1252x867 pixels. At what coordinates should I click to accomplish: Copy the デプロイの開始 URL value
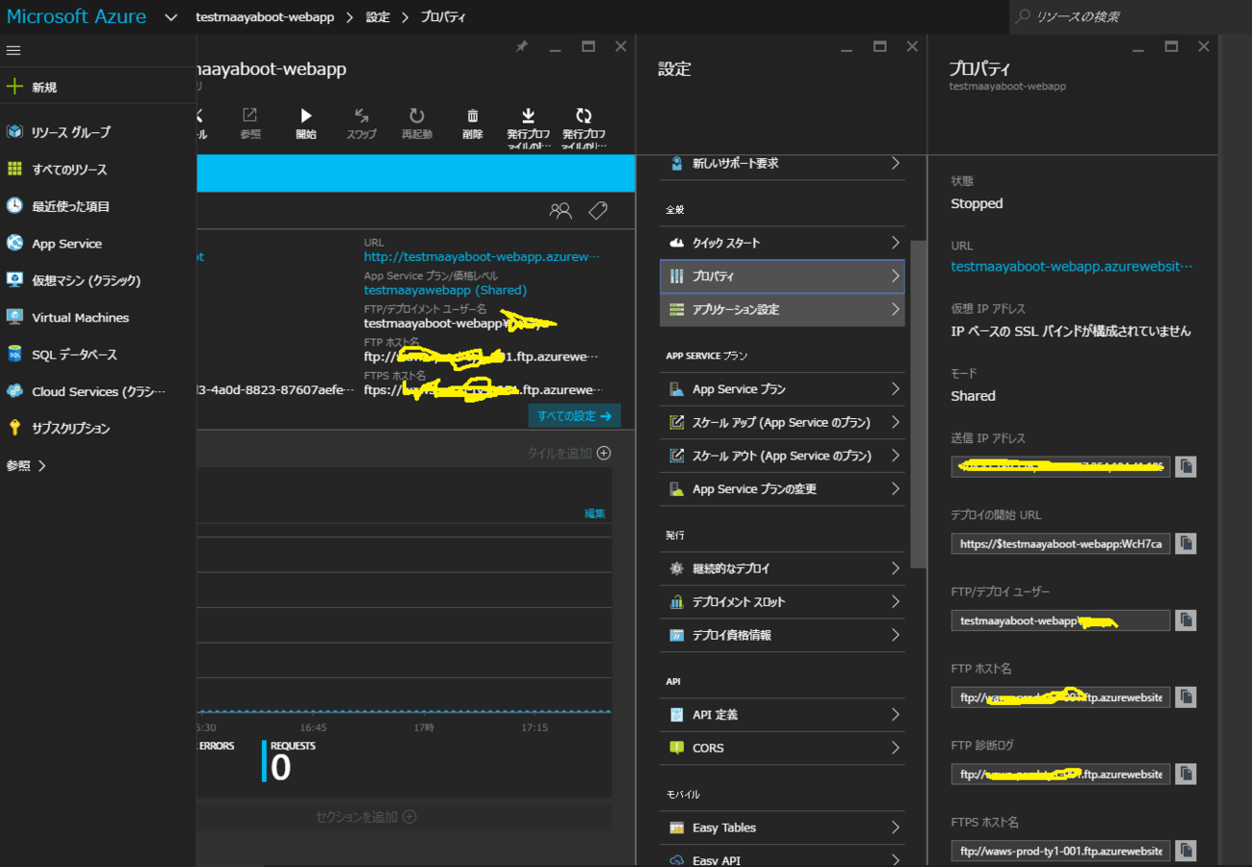pyautogui.click(x=1186, y=543)
